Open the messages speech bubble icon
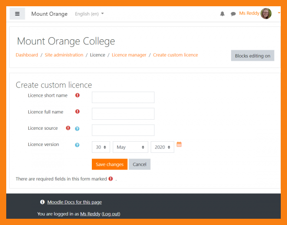The width and height of the screenshot is (287, 225). 233,14
